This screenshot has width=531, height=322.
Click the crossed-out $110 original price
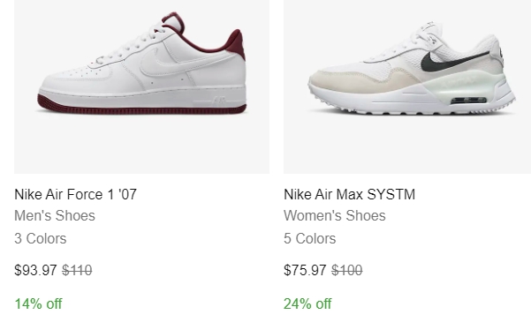coord(77,270)
